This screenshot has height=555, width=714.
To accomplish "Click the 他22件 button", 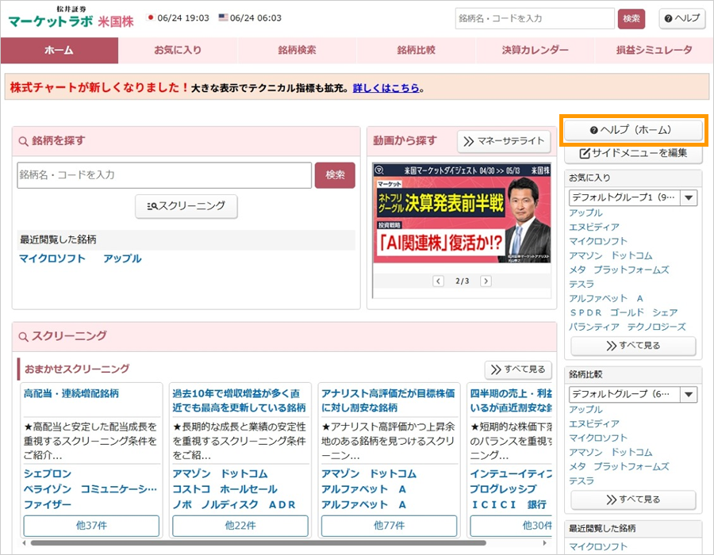I will (240, 526).
